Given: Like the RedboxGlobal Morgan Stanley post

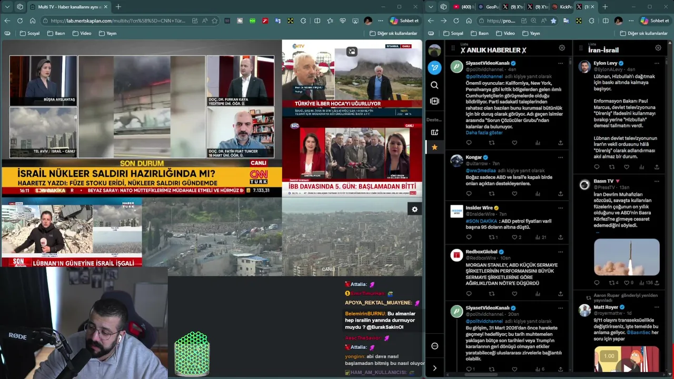Looking at the screenshot, I should click(514, 294).
